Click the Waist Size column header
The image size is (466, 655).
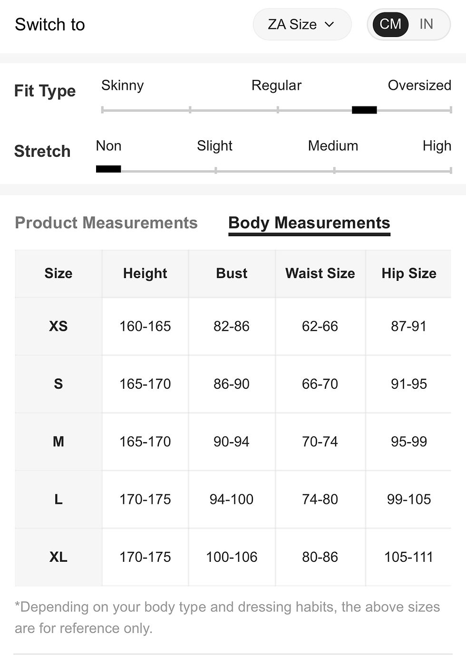click(320, 273)
